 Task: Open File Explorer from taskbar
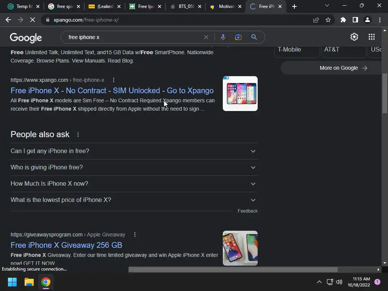[29, 282]
